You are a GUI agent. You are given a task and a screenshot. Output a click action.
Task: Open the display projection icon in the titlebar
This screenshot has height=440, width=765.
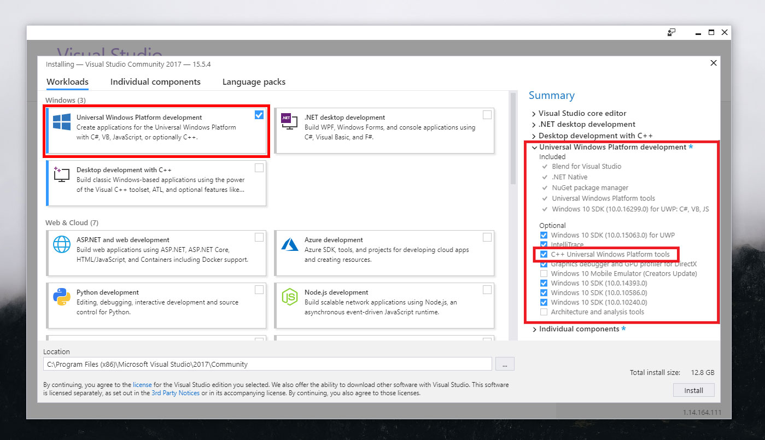pos(671,32)
